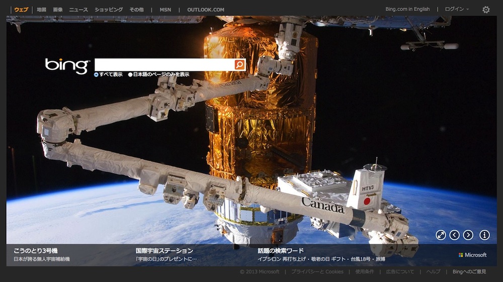This screenshot has width=503, height=282.
Task: Open the ショッピング tab
Action: point(109,10)
